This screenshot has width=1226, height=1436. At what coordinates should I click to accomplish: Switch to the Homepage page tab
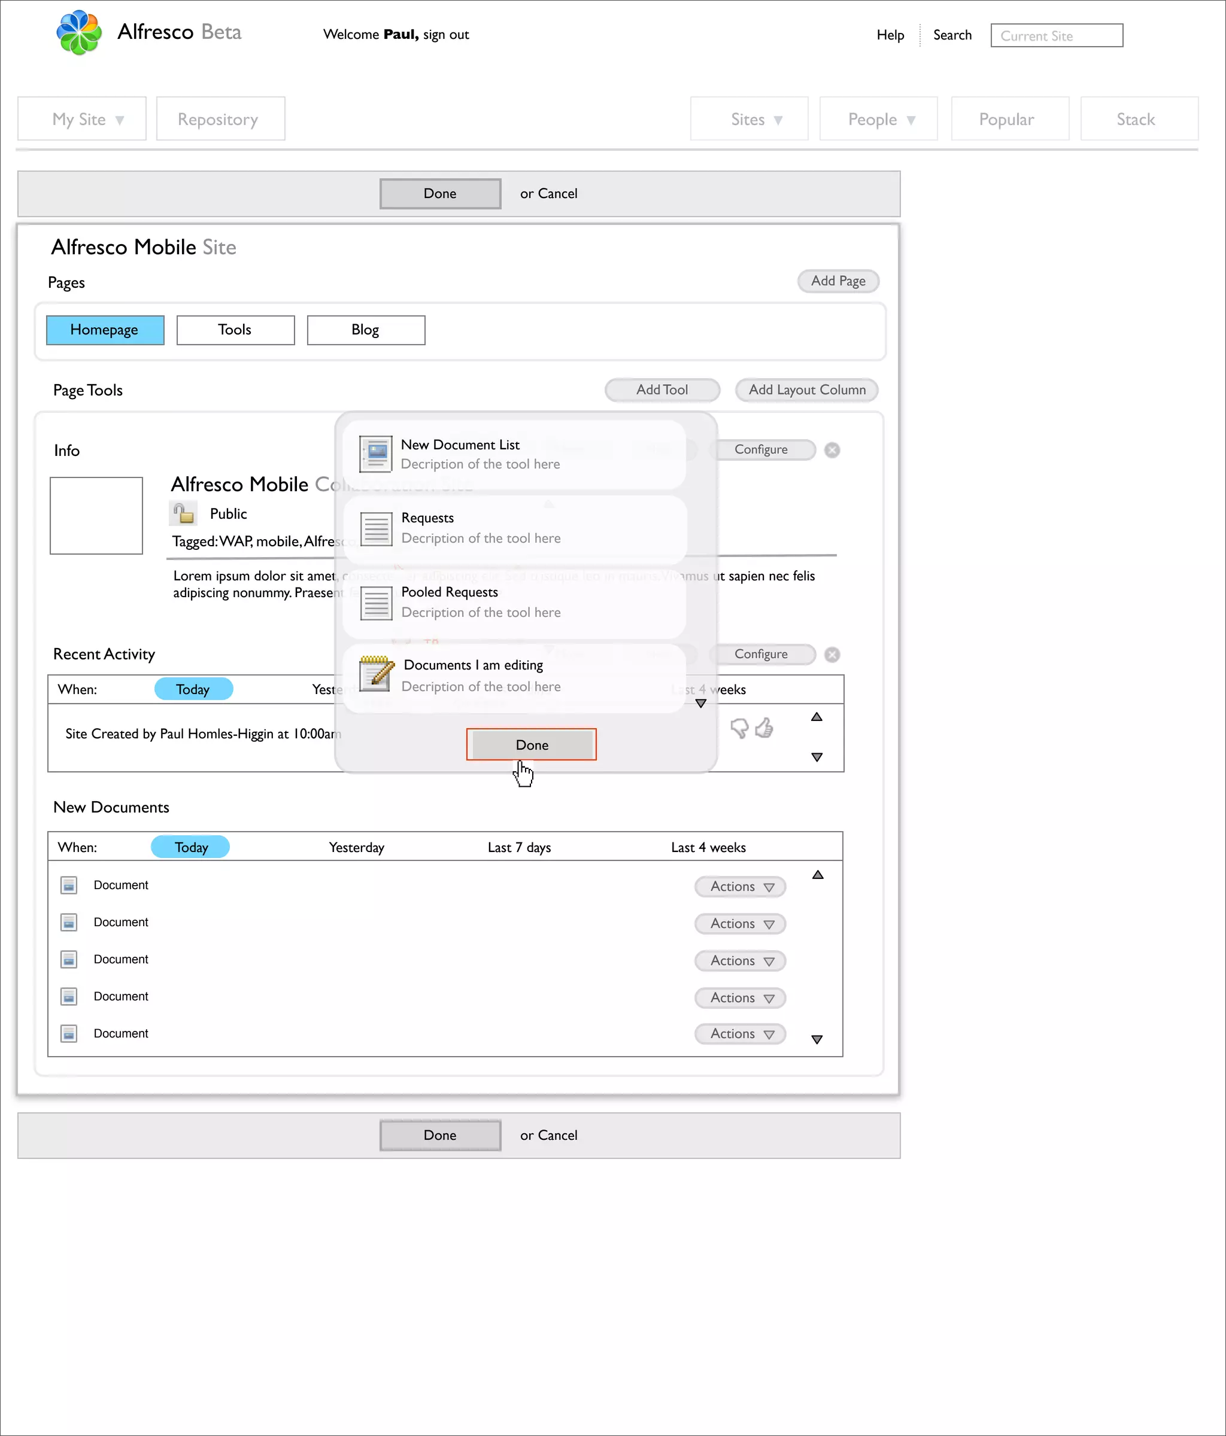coord(105,330)
